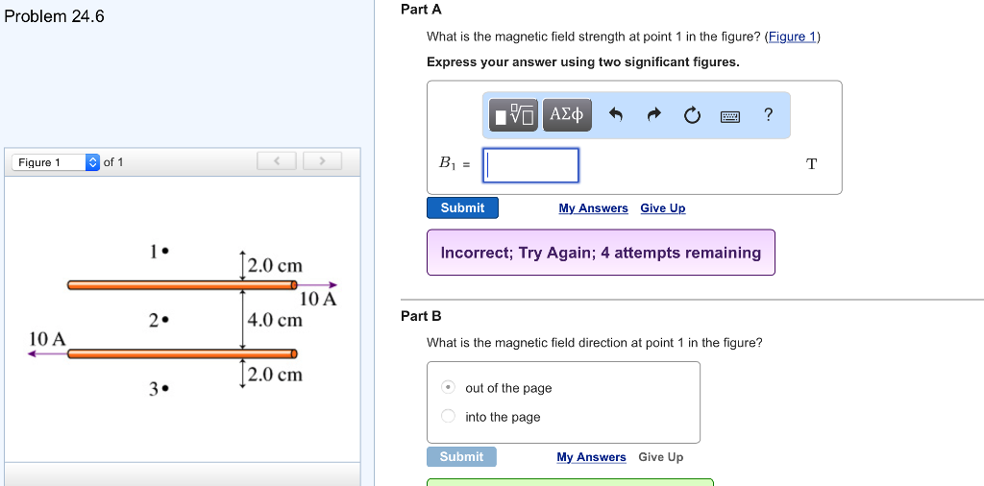
Task: Open the math templates tool
Action: [513, 114]
